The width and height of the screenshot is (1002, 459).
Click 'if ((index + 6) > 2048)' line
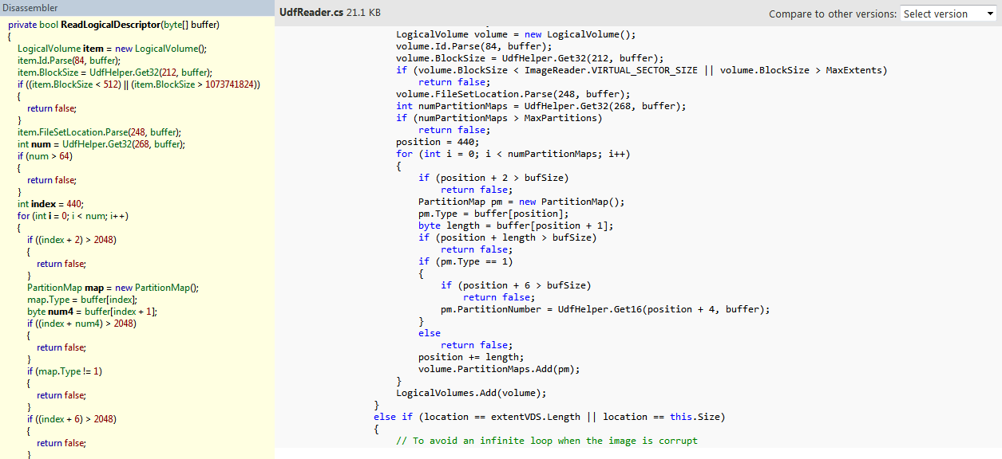(x=72, y=419)
